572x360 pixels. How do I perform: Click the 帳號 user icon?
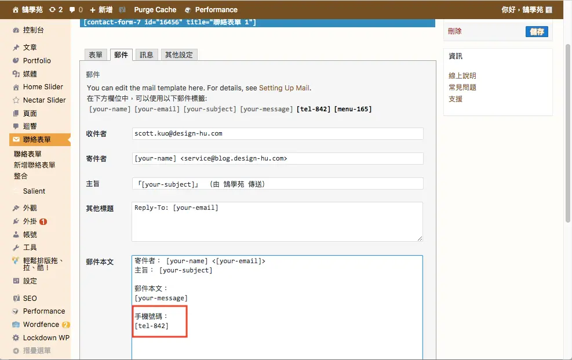[x=16, y=235]
